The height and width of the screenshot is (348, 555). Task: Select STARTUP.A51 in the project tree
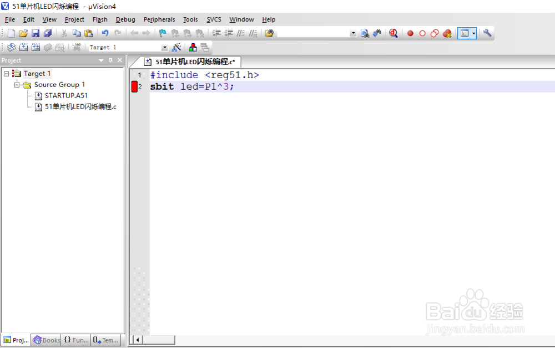click(x=66, y=96)
